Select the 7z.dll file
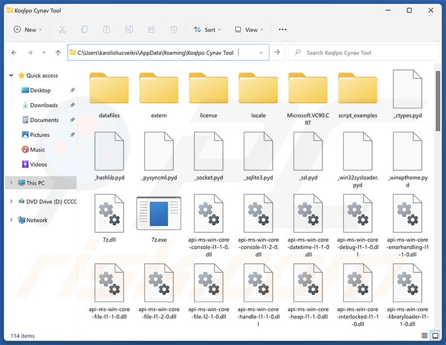446x345 pixels. pos(109,219)
